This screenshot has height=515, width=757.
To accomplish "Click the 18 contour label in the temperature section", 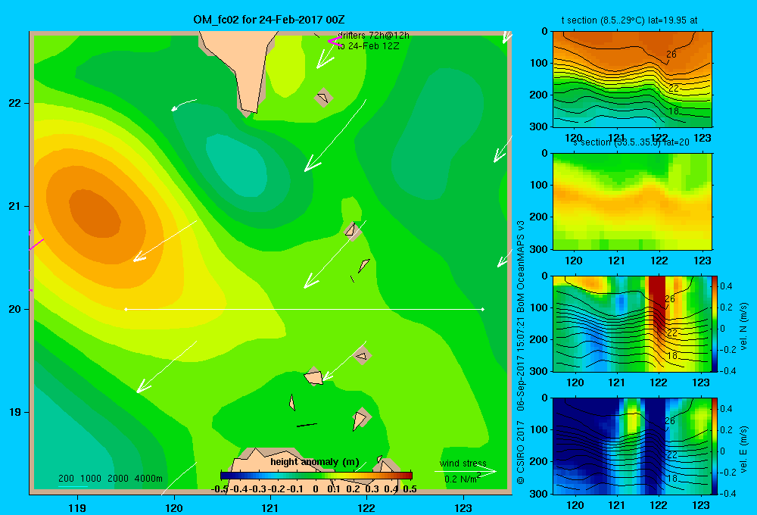I will point(674,111).
